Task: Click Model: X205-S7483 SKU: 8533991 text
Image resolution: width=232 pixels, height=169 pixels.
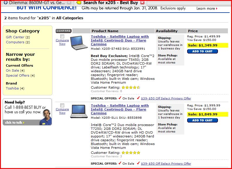Action: point(118,49)
